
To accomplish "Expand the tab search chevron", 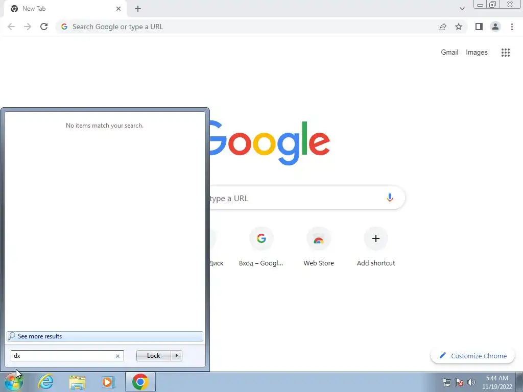I will [462, 9].
